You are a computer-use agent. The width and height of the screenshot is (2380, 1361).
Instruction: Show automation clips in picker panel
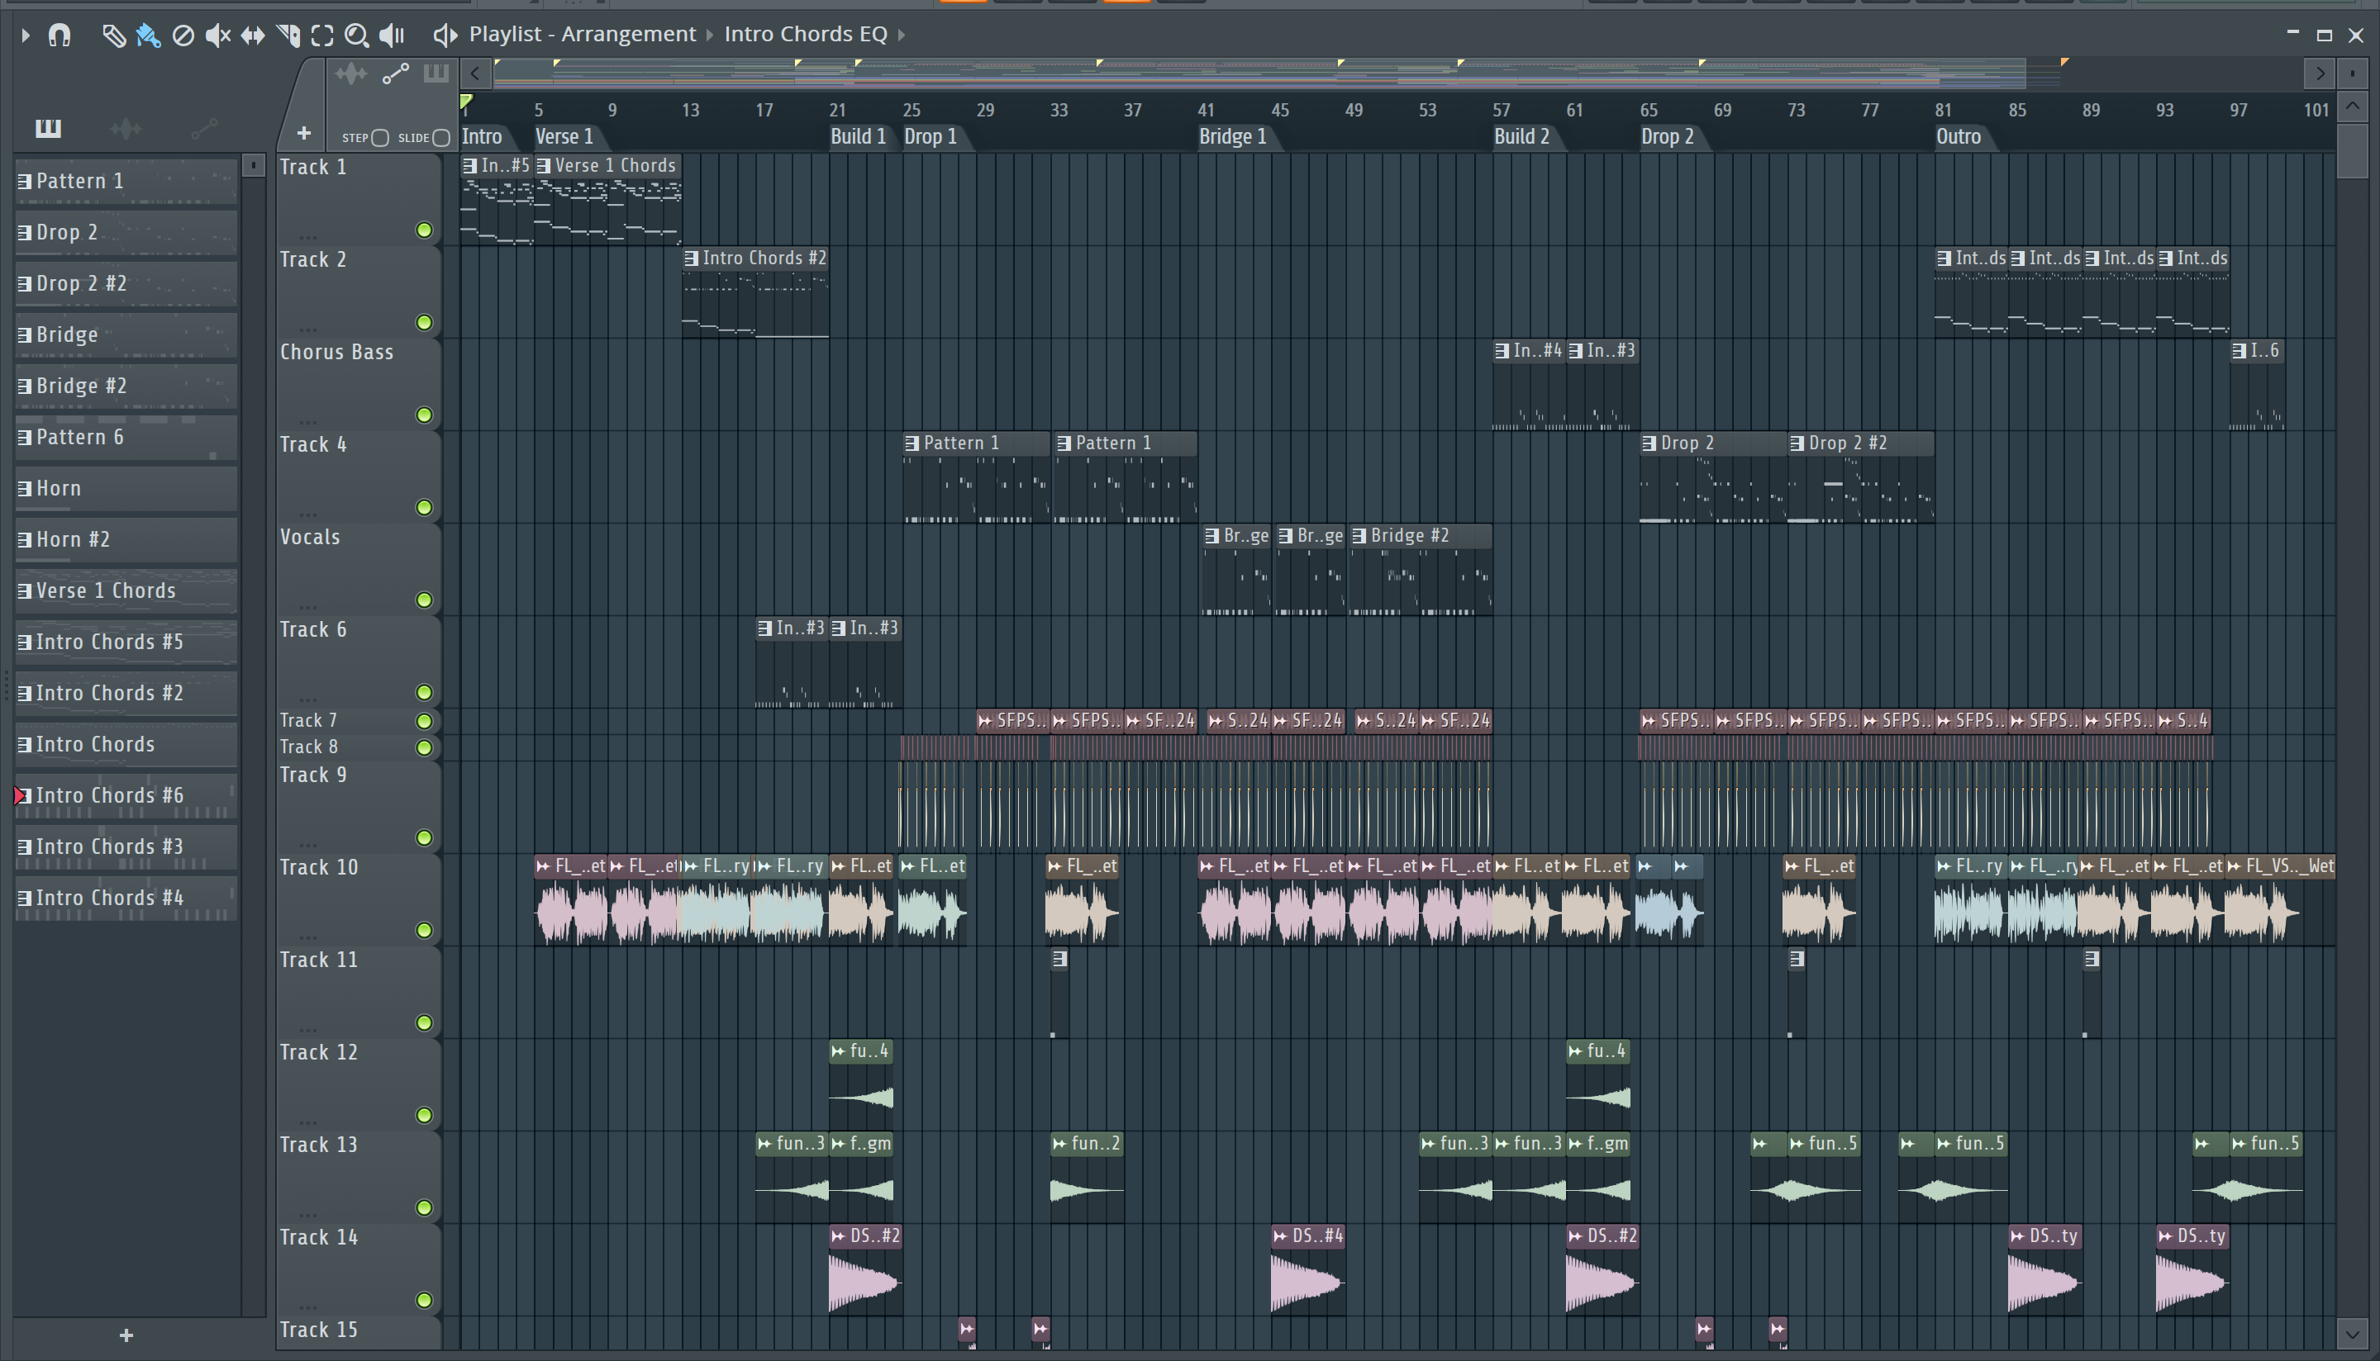coord(204,128)
